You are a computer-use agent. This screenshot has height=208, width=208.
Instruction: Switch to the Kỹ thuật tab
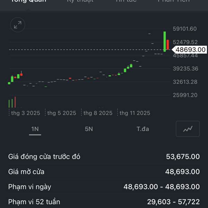click(80, 1)
